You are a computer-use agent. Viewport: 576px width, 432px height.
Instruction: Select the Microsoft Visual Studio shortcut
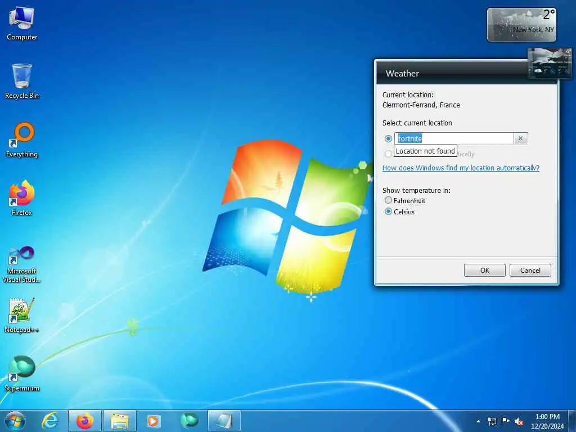pos(22,264)
